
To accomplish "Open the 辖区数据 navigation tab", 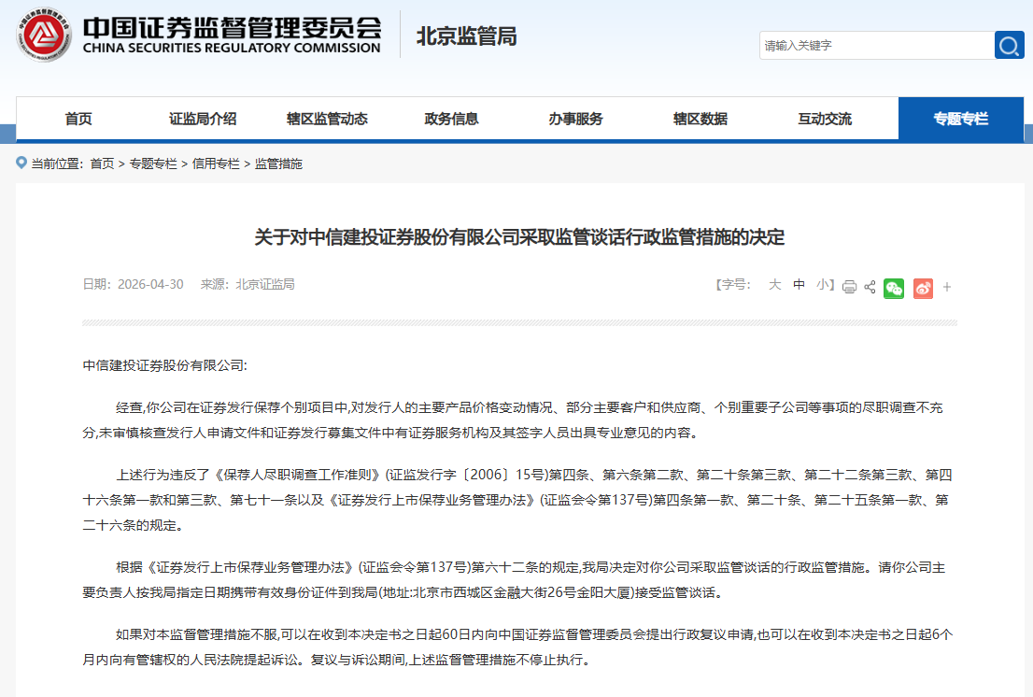I will point(700,119).
